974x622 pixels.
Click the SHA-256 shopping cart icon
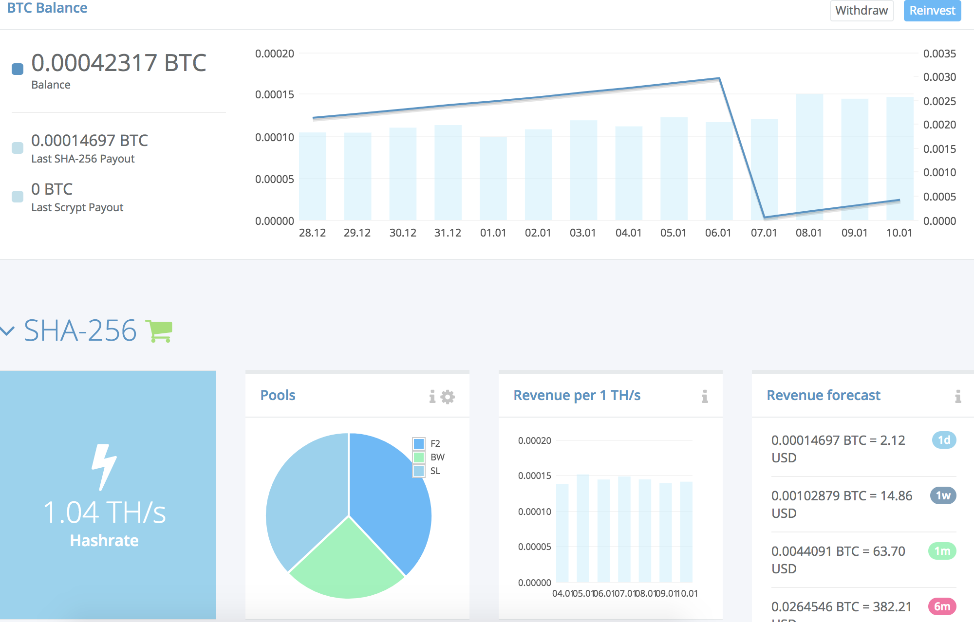pyautogui.click(x=159, y=331)
